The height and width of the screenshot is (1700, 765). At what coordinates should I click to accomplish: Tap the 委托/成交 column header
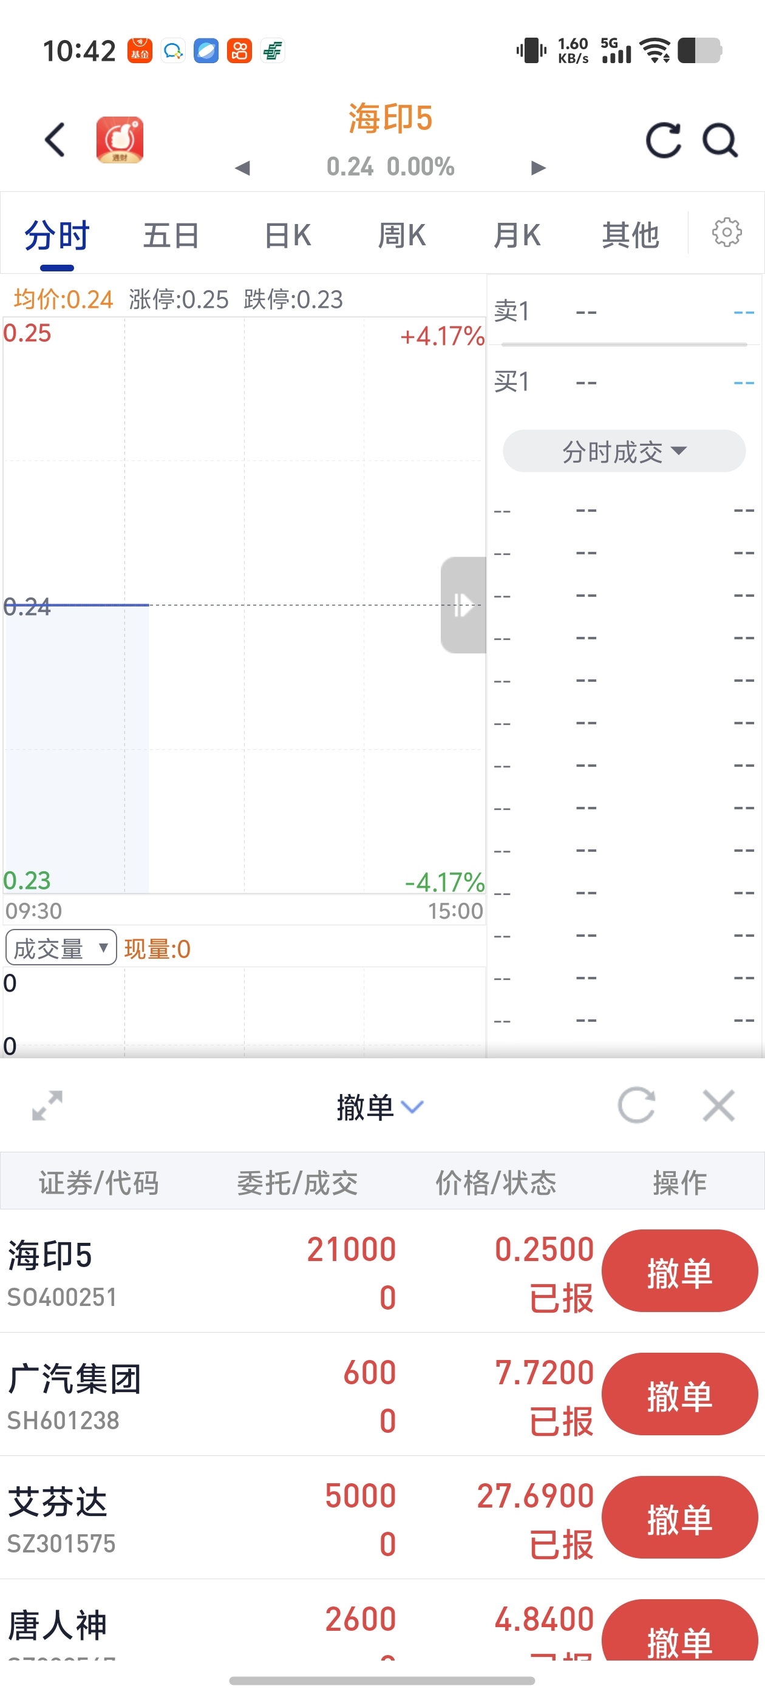tap(297, 1182)
